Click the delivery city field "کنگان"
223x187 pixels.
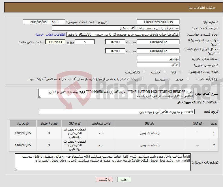coord(158,65)
